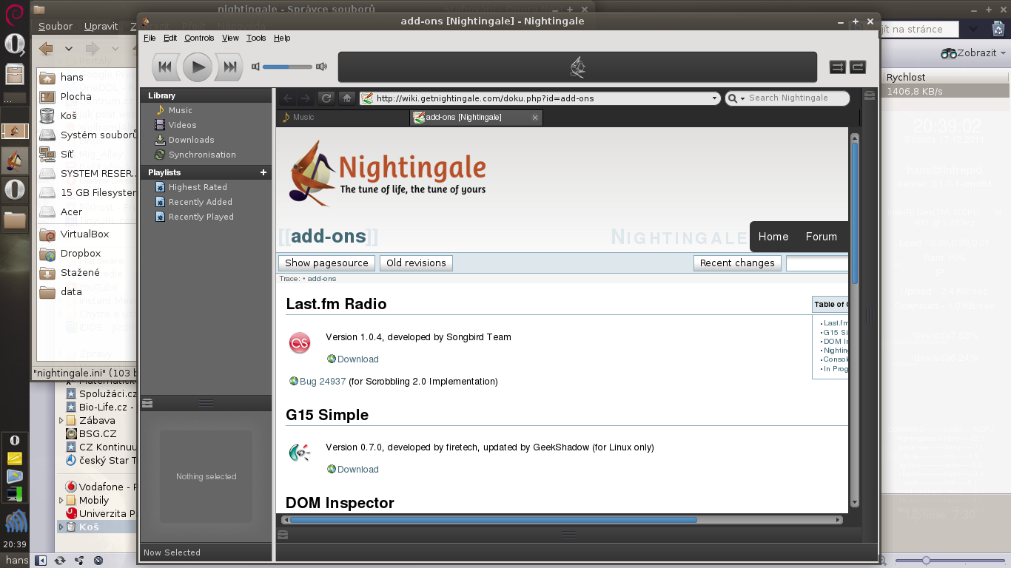Toggle the right pane display icon
Viewport: 1011px width, 568px height.
point(870,95)
